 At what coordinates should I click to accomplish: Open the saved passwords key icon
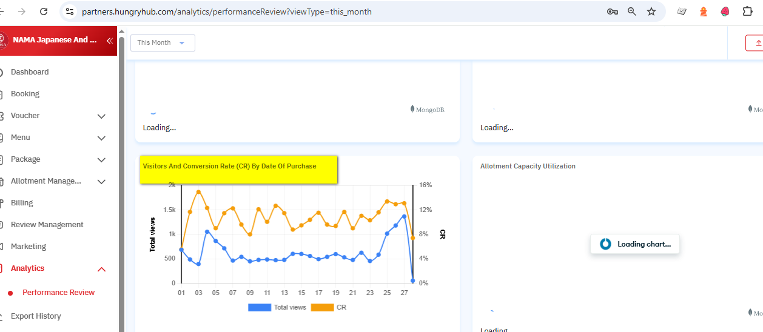613,12
